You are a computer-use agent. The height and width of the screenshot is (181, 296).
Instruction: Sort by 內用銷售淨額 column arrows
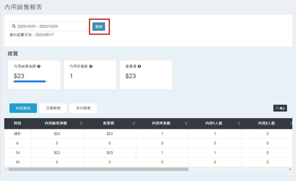81,123
